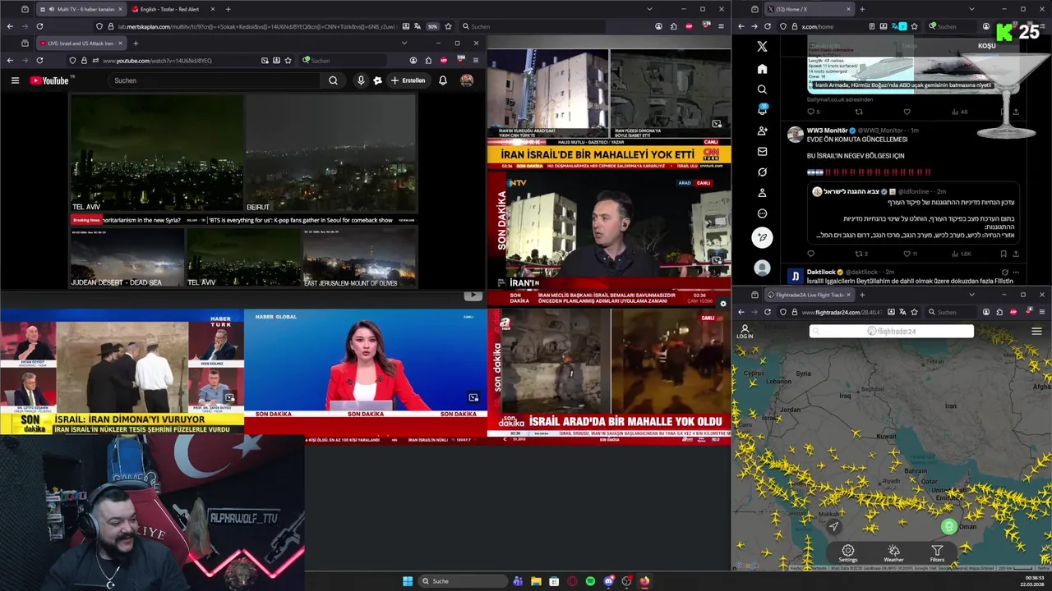Open X More options circle icon
1052x591 pixels.
762,213
